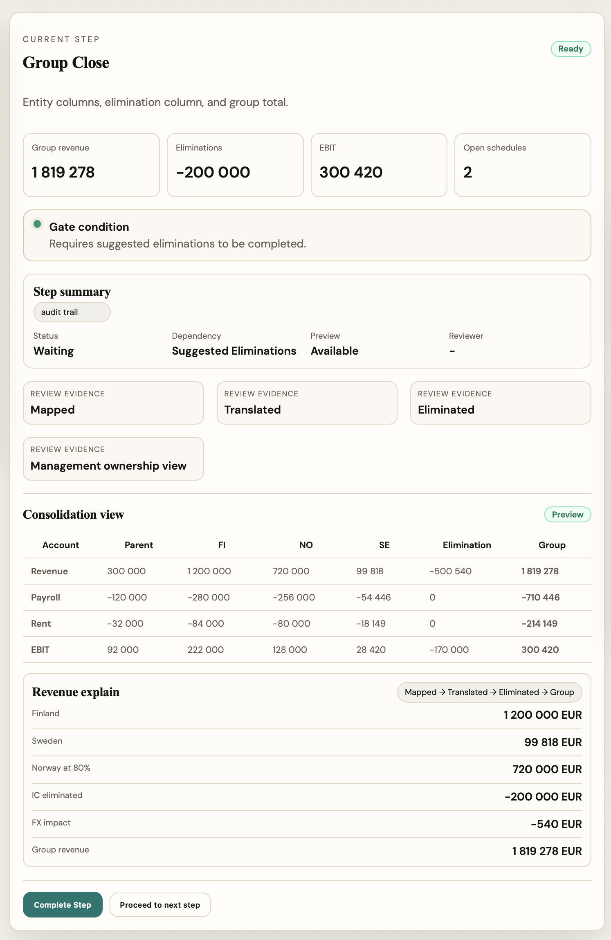Click EBIT SE value 28 420
The width and height of the screenshot is (611, 940).
tap(371, 650)
